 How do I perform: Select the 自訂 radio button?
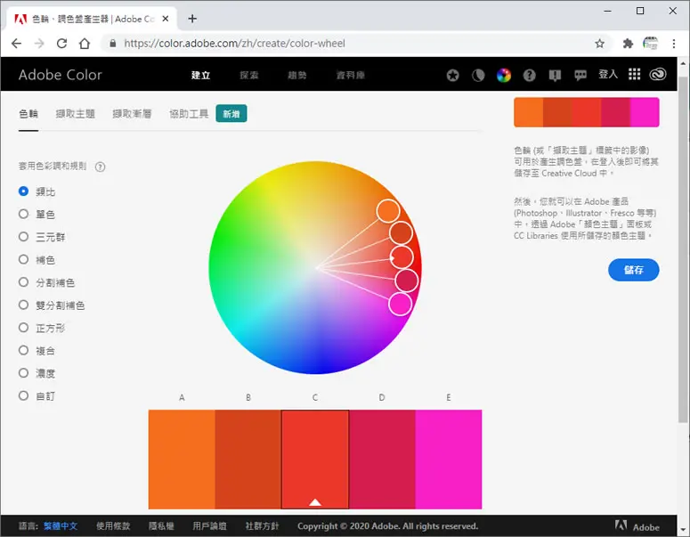coord(23,395)
